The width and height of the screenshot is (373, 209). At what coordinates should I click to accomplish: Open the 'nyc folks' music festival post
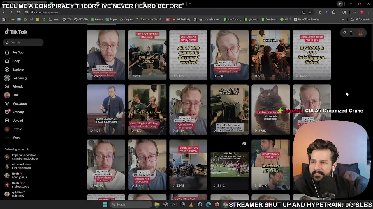tap(230, 165)
